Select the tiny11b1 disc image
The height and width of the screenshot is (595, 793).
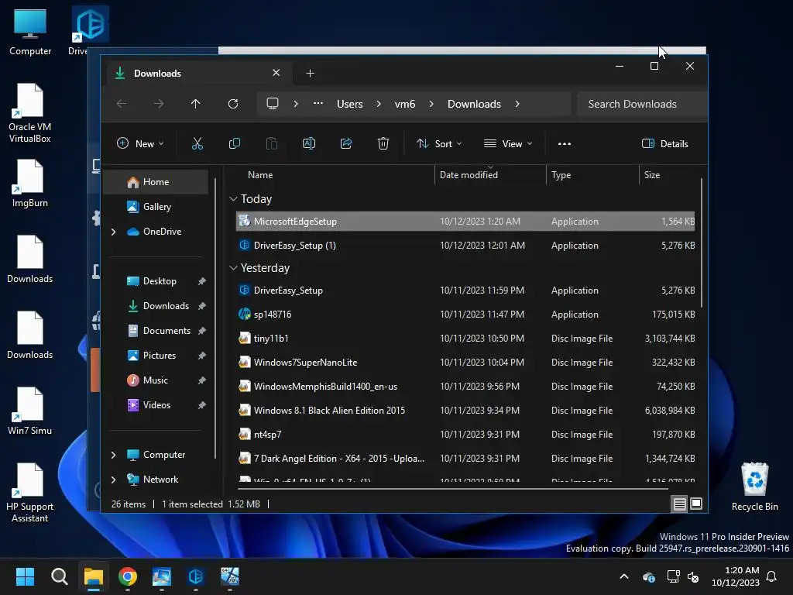pos(465,339)
